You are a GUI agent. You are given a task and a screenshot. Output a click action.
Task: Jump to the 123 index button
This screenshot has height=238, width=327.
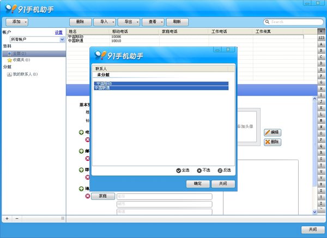click(x=321, y=37)
